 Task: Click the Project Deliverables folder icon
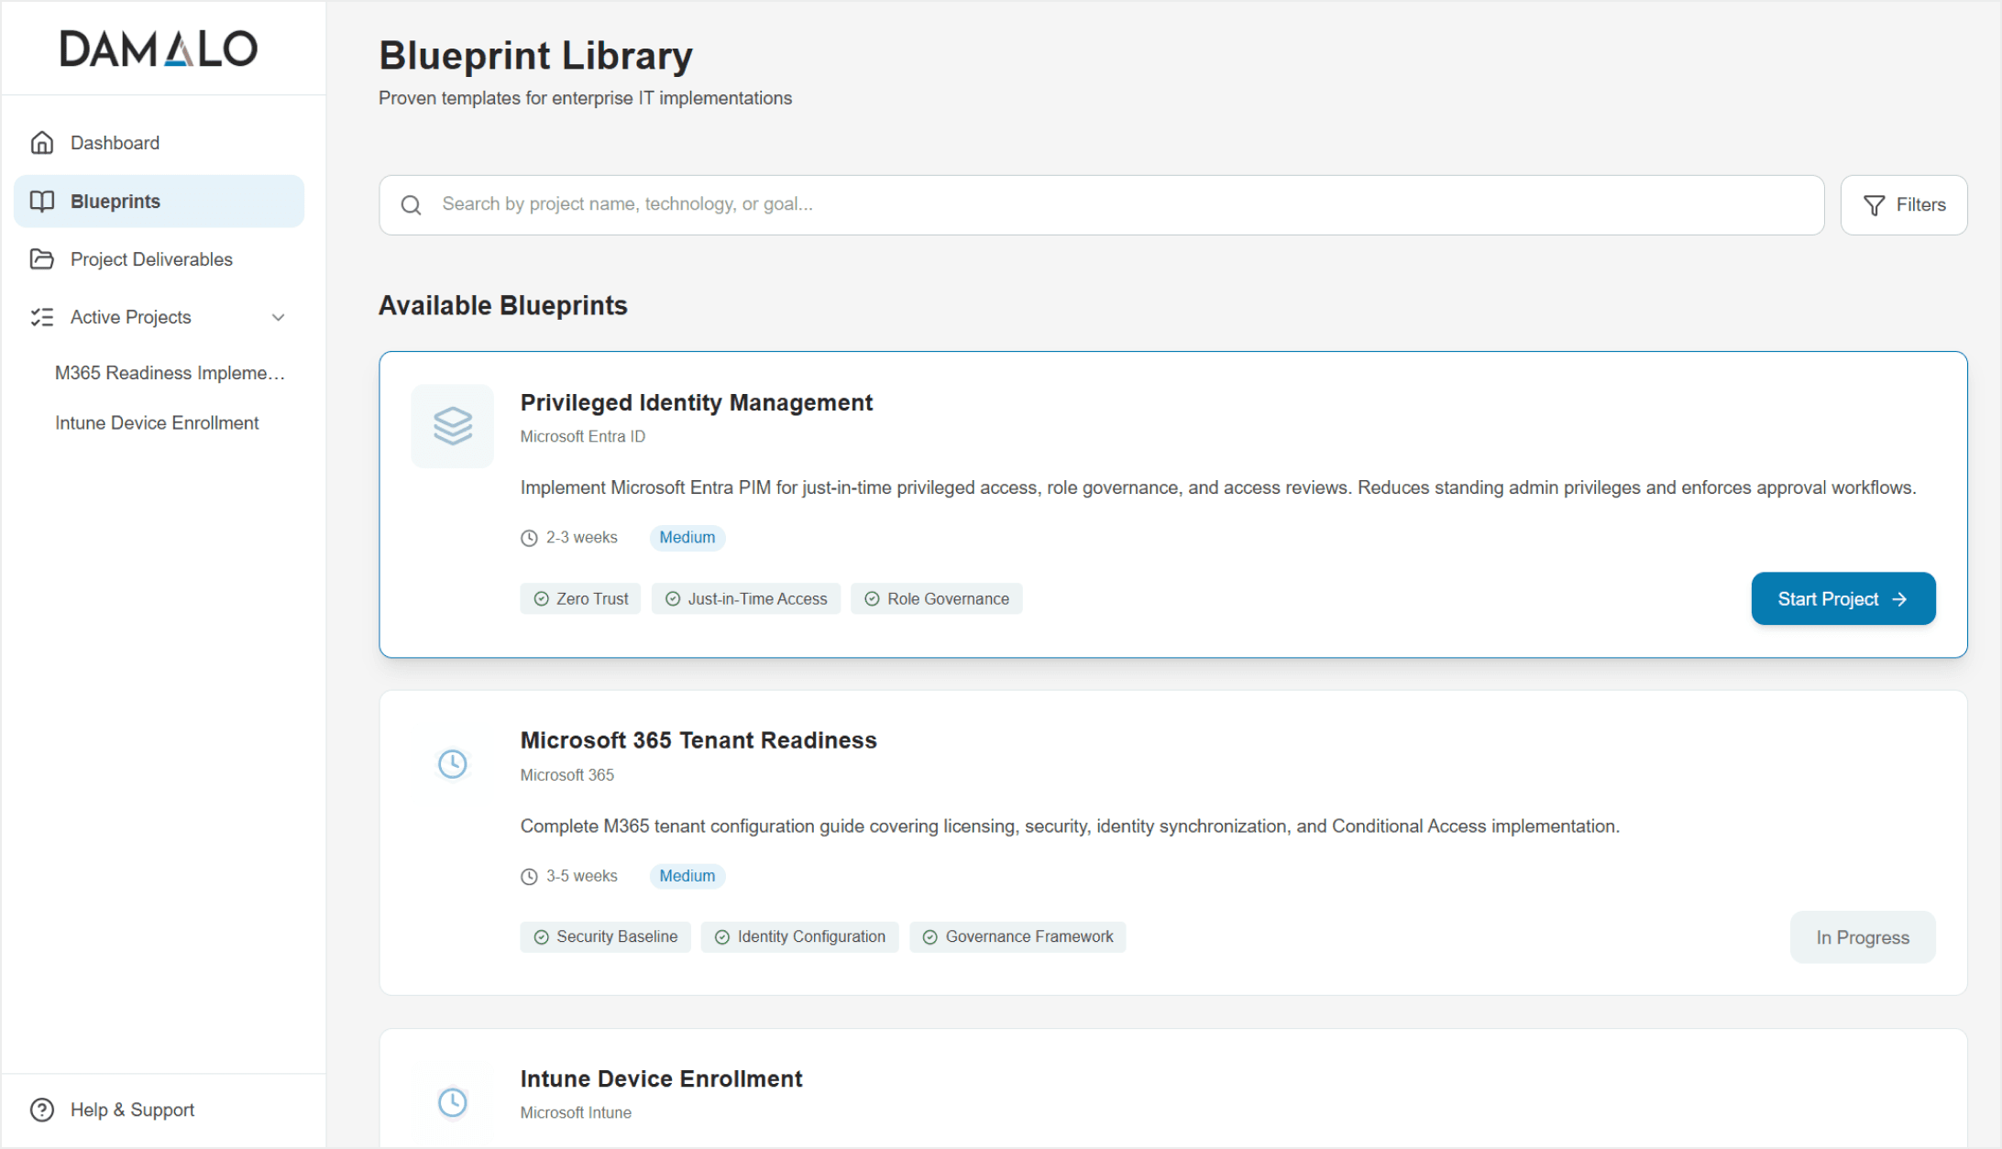point(42,259)
